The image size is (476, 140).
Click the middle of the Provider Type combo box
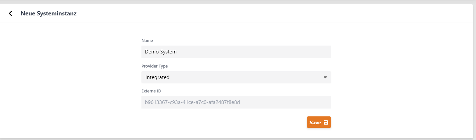pos(236,77)
